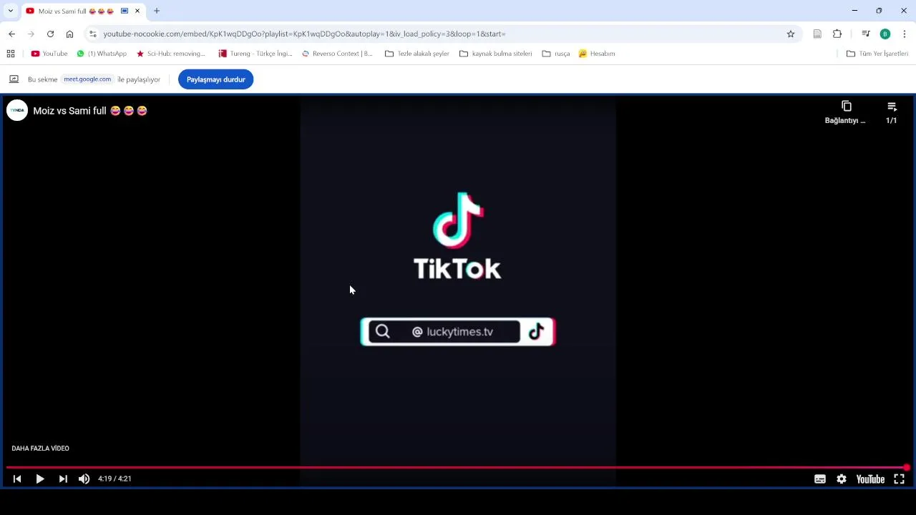Image resolution: width=916 pixels, height=515 pixels.
Task: Open the playlist 1/1 panel
Action: click(892, 112)
